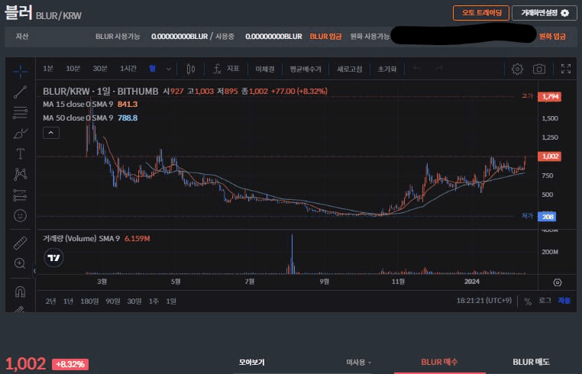Open the emoji icons tool

click(x=20, y=215)
